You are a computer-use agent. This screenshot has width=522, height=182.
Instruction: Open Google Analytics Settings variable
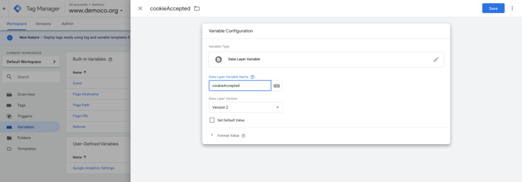[x=94, y=168]
